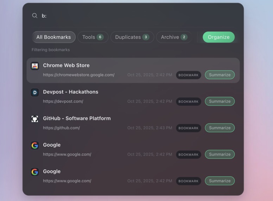Click the Chrome Web Store favicon
273x201 pixels.
pos(35,66)
